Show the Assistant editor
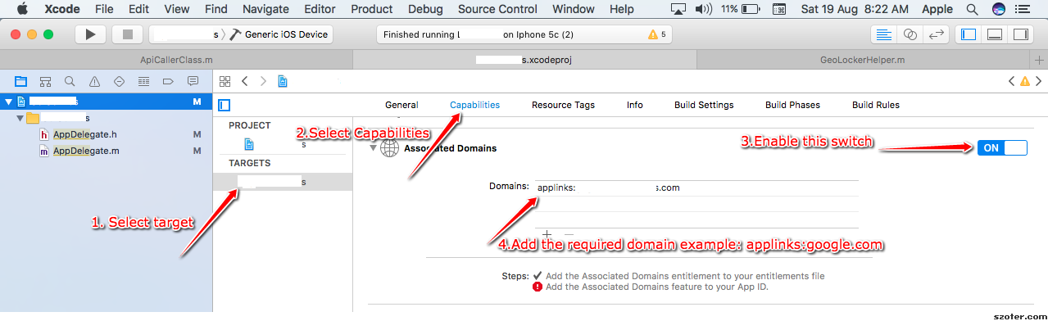This screenshot has height=321, width=1048. coord(910,34)
